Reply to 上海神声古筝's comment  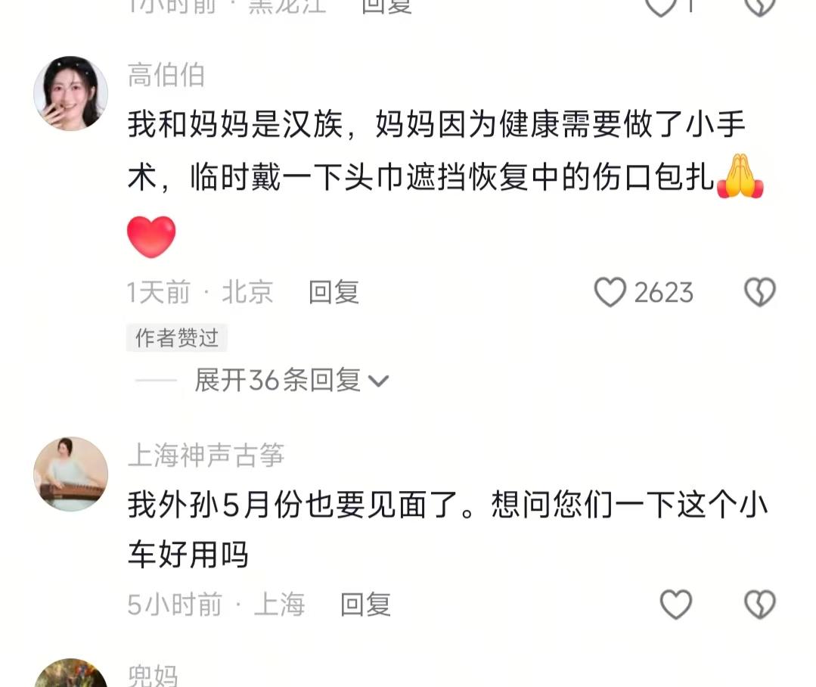tap(365, 605)
